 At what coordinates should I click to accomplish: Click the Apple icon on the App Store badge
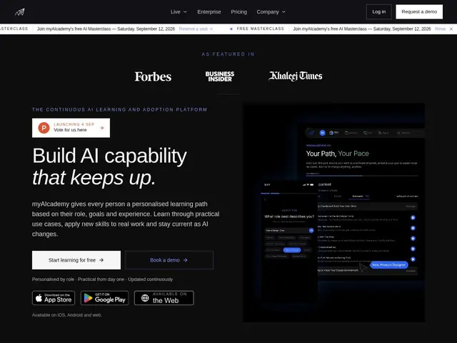39,298
